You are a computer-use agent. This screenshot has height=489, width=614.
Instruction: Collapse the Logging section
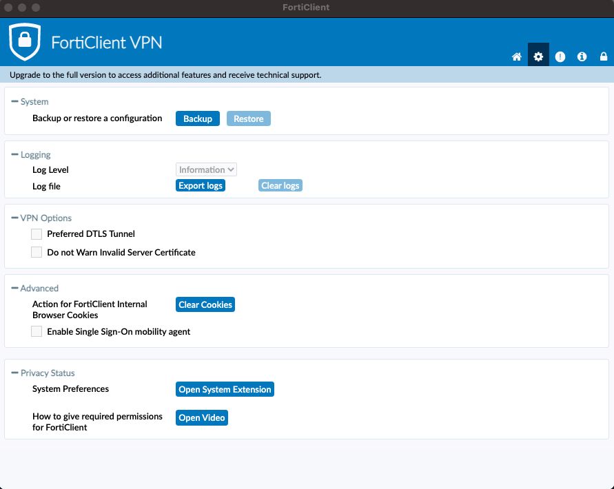(x=14, y=155)
